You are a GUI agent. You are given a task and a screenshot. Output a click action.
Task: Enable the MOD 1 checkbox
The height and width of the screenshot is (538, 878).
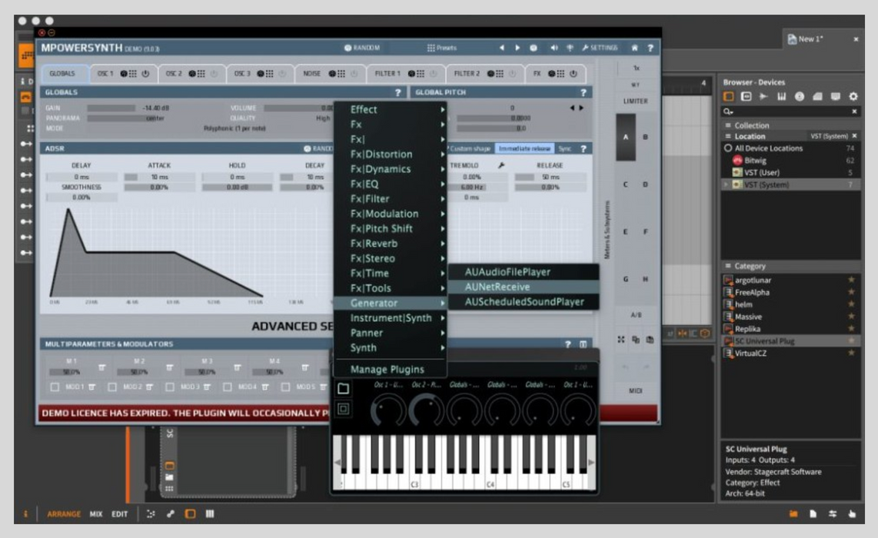(x=55, y=387)
